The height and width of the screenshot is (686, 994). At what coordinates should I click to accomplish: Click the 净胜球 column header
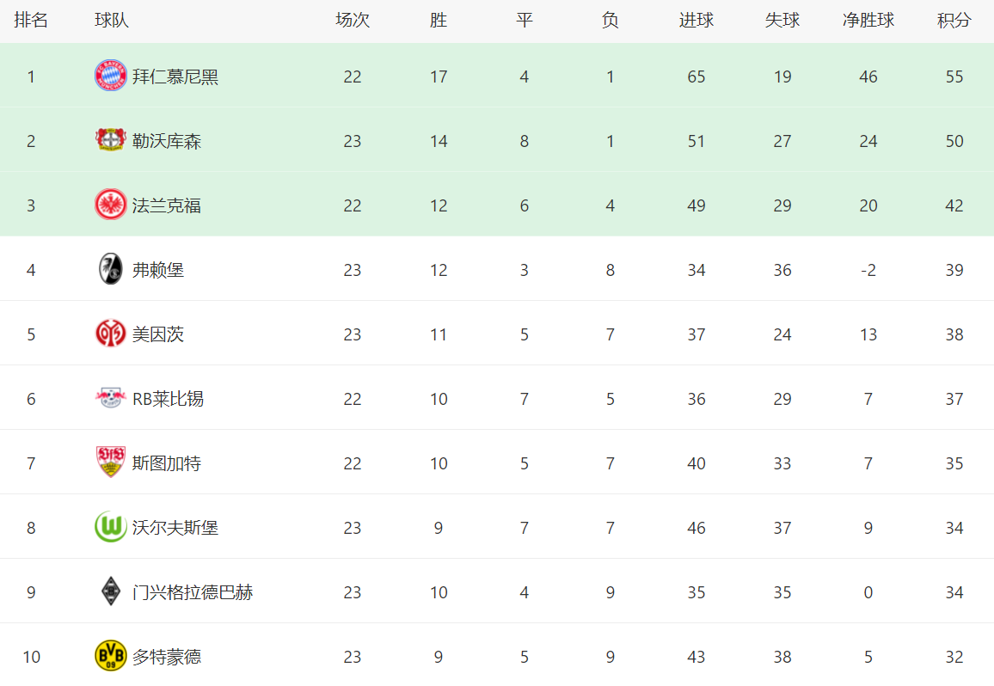click(868, 21)
